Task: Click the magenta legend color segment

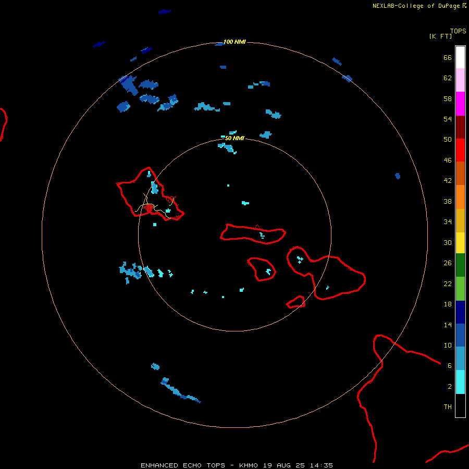Action: pyautogui.click(x=460, y=104)
